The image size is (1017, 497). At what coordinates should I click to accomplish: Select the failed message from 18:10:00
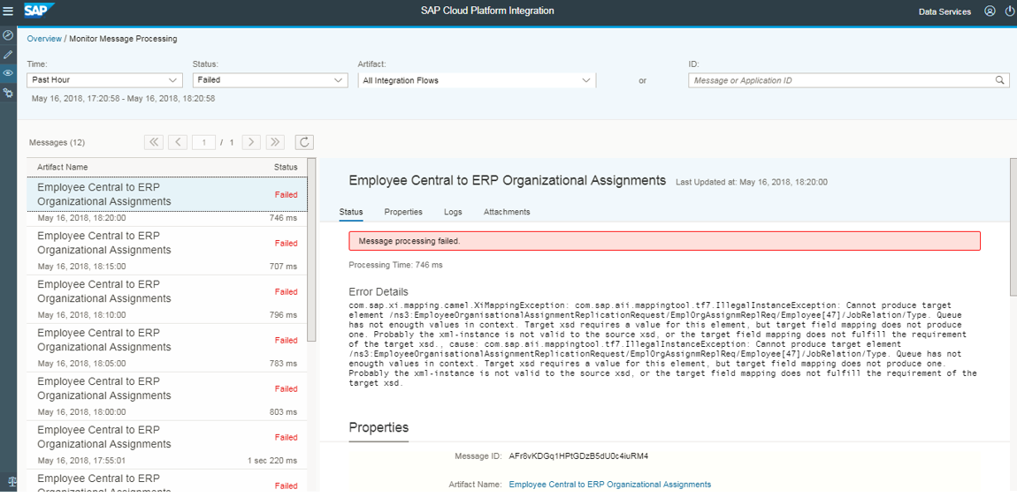[166, 298]
